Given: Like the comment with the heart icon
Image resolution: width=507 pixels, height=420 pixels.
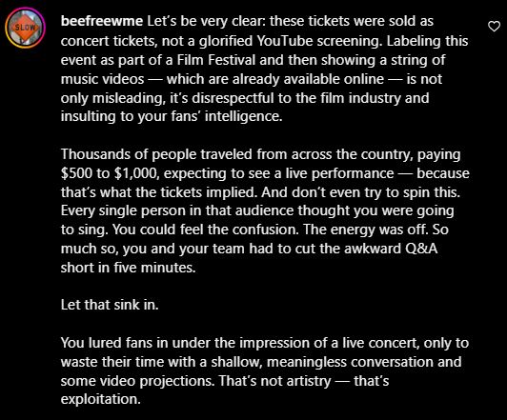Looking at the screenshot, I should tap(494, 26).
